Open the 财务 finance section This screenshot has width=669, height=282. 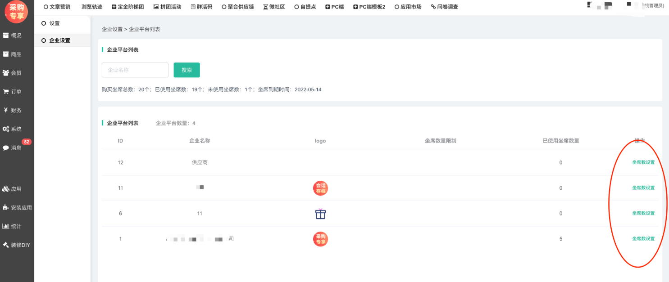13,110
